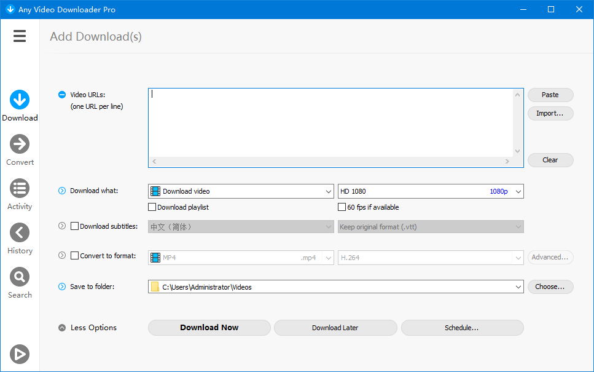Open the HD 1080 quality dropdown

(x=431, y=191)
